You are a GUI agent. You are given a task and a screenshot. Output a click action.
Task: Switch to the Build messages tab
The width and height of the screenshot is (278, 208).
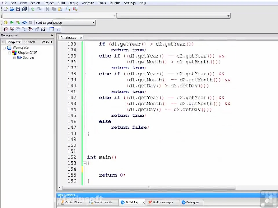[x=163, y=202]
